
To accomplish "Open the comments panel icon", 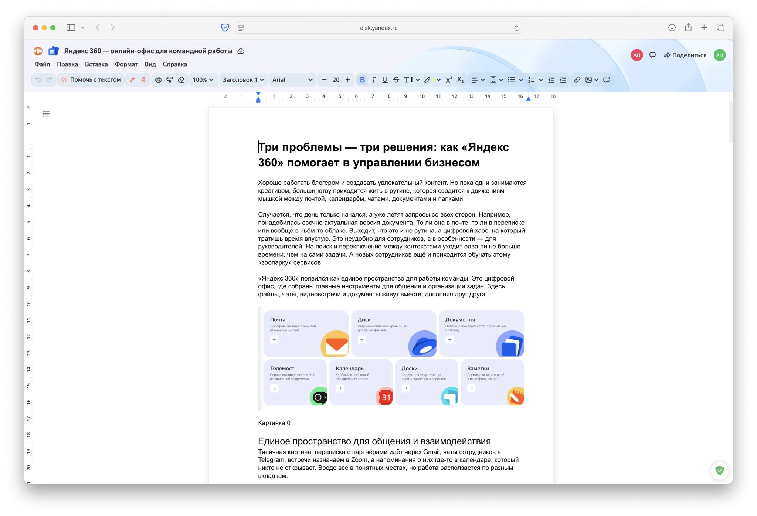I will [652, 55].
